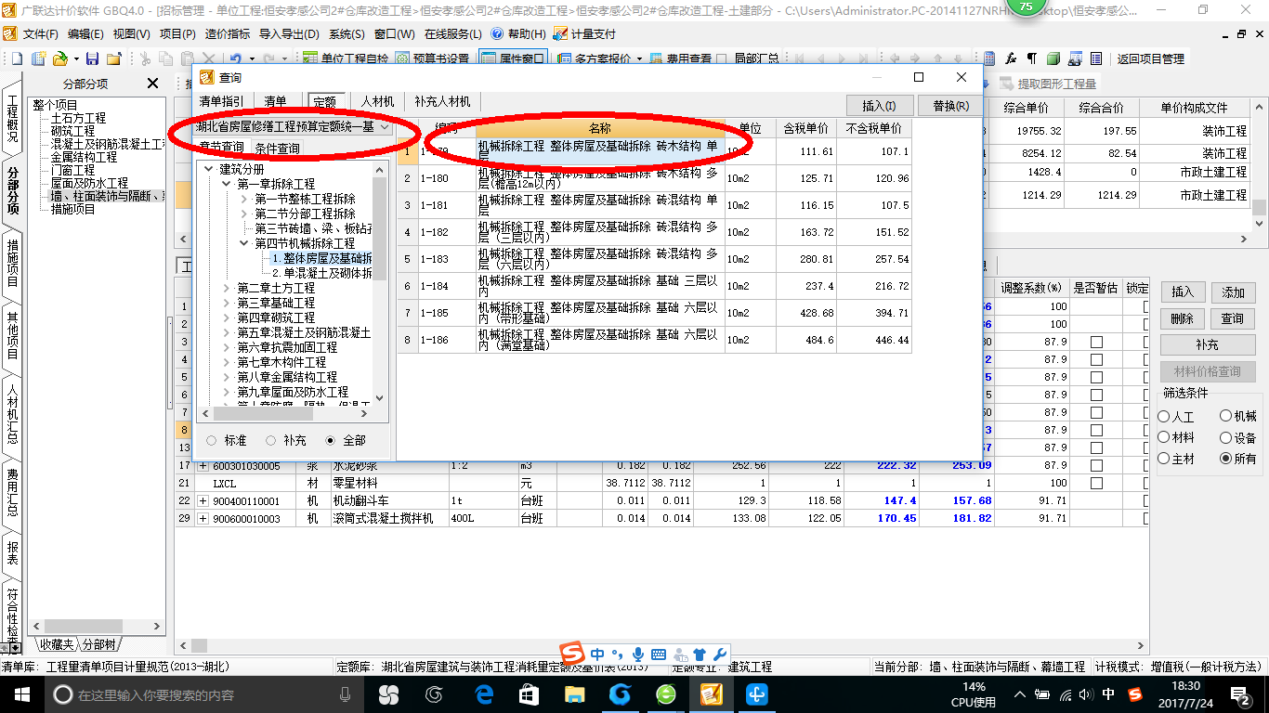This screenshot has width=1269, height=713.
Task: Click the Open folder toolbar icon
Action: pos(59,58)
